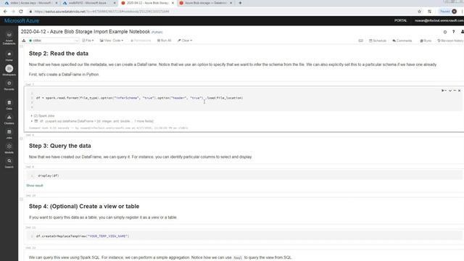
Task: Reload the page
Action: pos(21,12)
